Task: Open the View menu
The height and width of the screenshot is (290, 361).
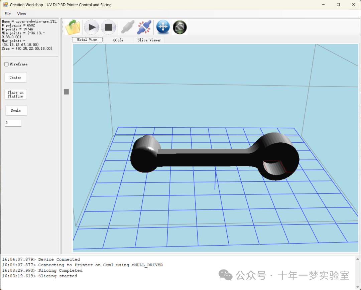Action: pos(21,14)
